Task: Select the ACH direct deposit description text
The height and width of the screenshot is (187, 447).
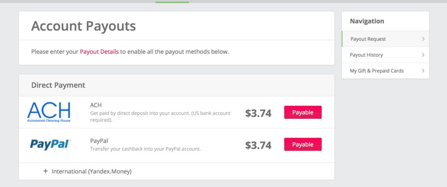Action: click(x=160, y=117)
